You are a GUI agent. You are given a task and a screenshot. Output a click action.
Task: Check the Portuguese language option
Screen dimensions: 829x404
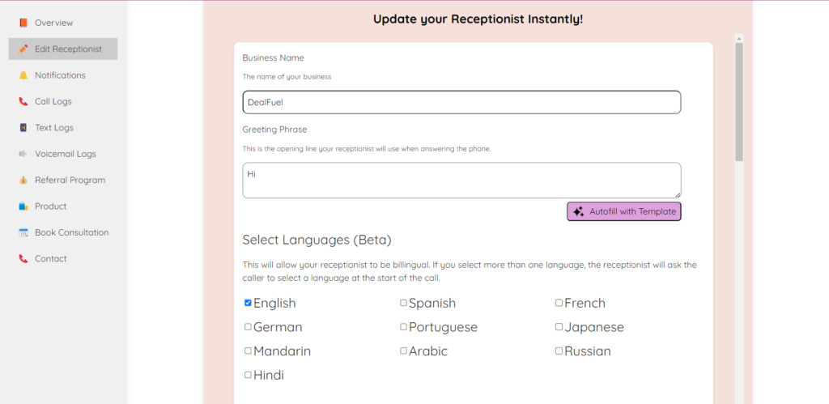[403, 327]
